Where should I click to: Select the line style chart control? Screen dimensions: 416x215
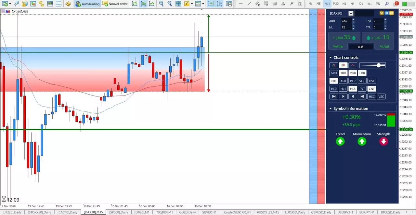353,65
